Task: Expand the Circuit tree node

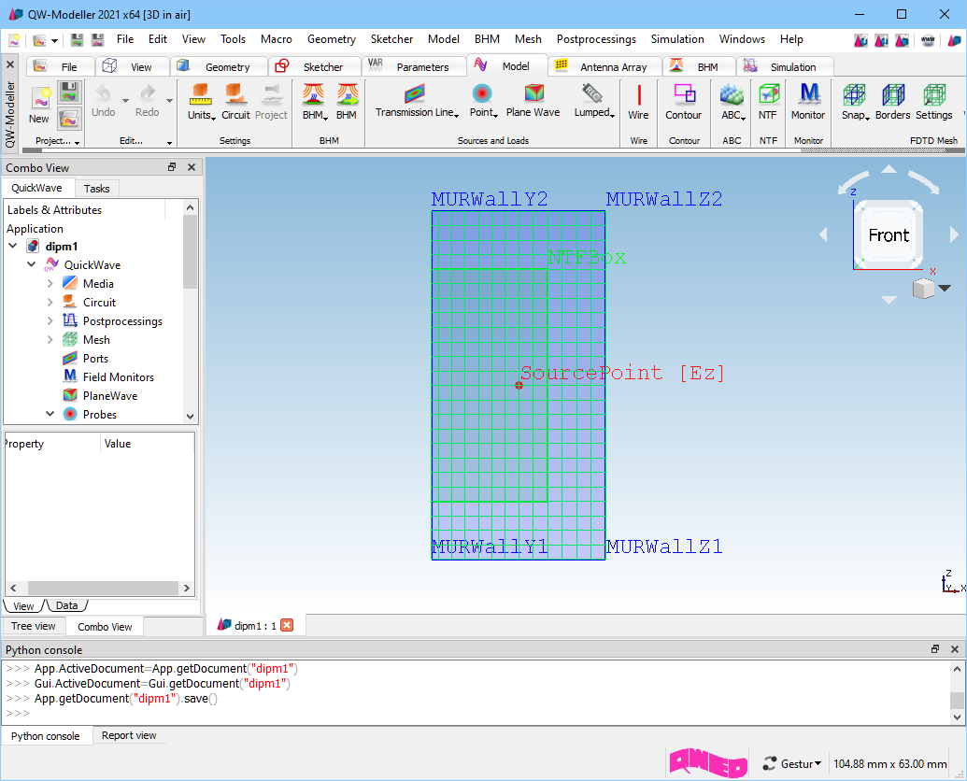Action: pos(50,302)
